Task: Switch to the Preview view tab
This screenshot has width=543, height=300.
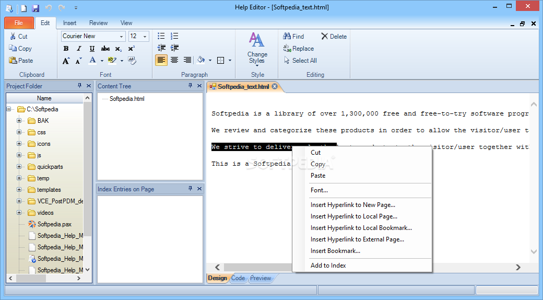Action: tap(261, 278)
